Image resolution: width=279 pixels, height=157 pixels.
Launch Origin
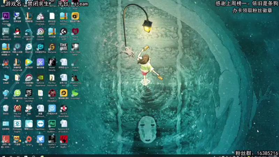coord(29,139)
